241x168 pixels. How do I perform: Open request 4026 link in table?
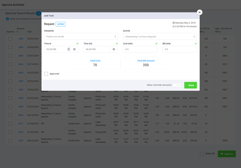tap(21, 64)
